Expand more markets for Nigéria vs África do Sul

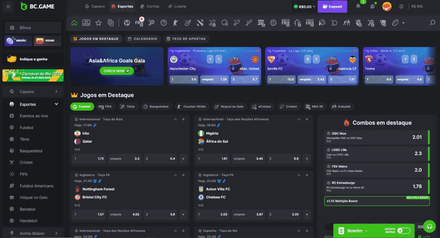click(x=307, y=159)
